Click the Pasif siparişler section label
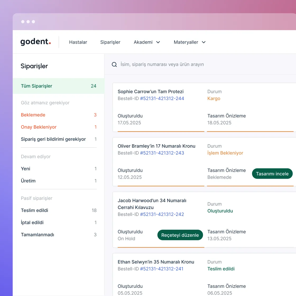 pos(36,198)
